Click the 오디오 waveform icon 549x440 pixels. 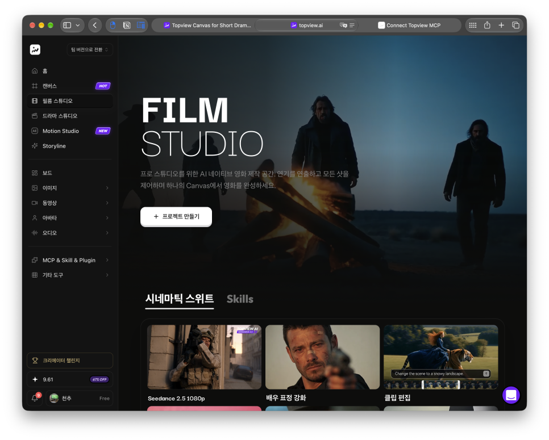tap(35, 233)
